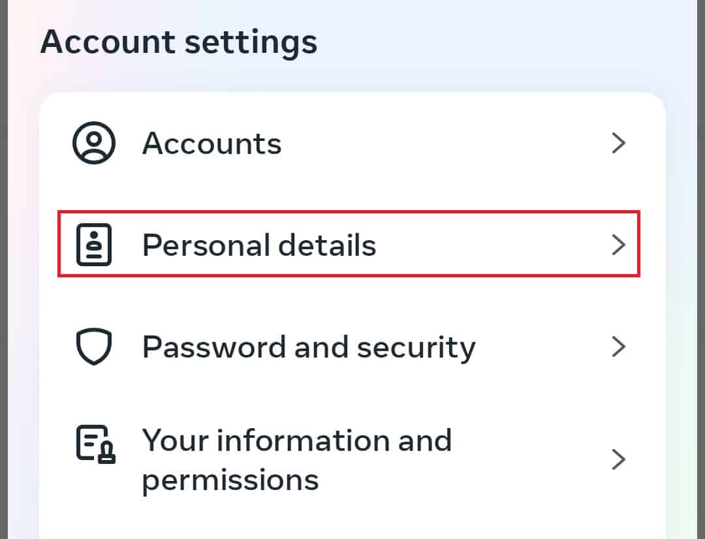Screen dimensions: 705x539
Task: Click the 'Your information and' first text line
Action: tap(297, 440)
